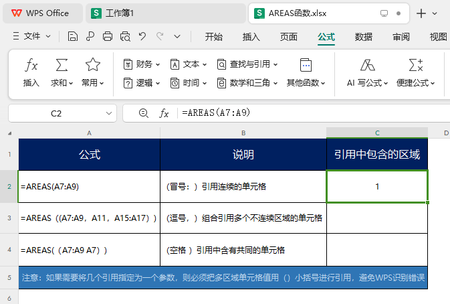Open the WPS Office home tab
Image resolution: width=450 pixels, height=304 pixels.
[43, 13]
